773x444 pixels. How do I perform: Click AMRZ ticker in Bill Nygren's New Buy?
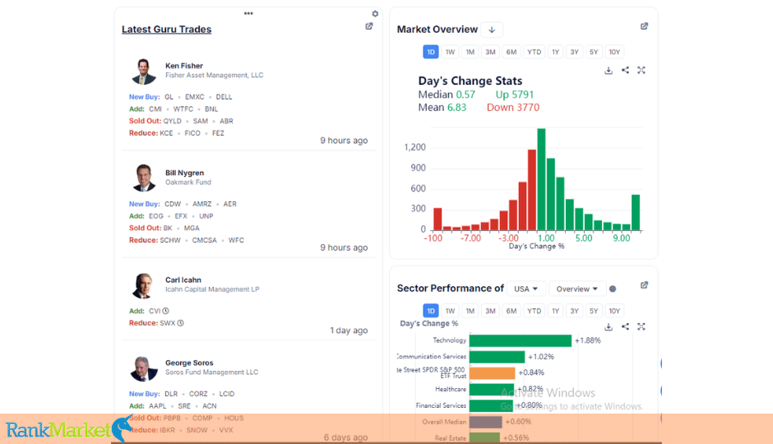201,204
